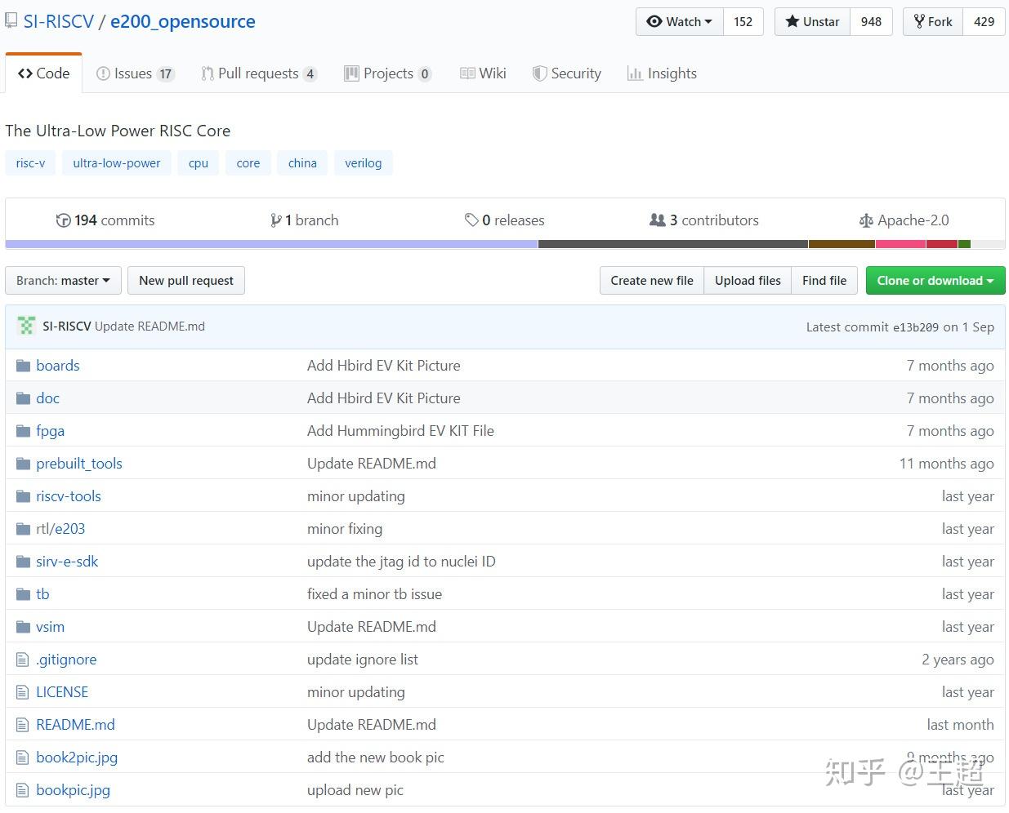Screen dimensions: 1009x813
Task: Switch to the Issues tab
Action: (x=135, y=73)
